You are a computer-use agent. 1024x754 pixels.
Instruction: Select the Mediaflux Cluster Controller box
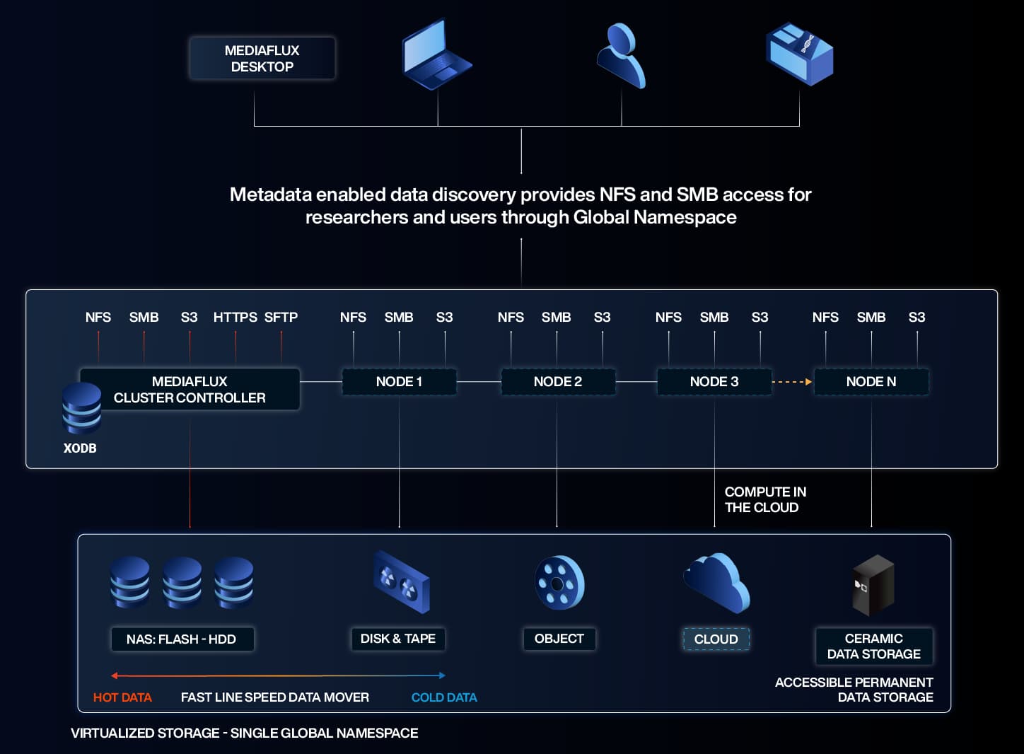[x=190, y=390]
